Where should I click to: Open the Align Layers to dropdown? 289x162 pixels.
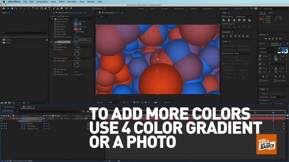tap(243, 17)
